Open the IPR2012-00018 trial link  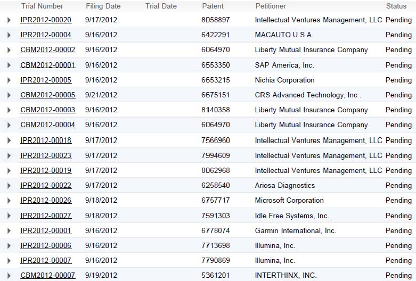(x=46, y=140)
